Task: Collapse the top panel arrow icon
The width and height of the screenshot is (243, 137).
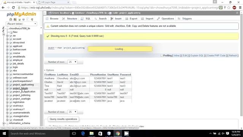Action: coord(237,13)
